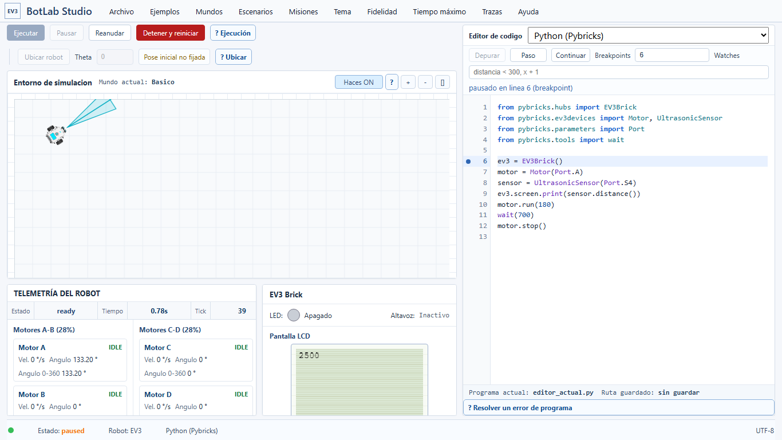The image size is (782, 440).
Task: Click the Pose inicial no fijada button
Action: [x=175, y=57]
